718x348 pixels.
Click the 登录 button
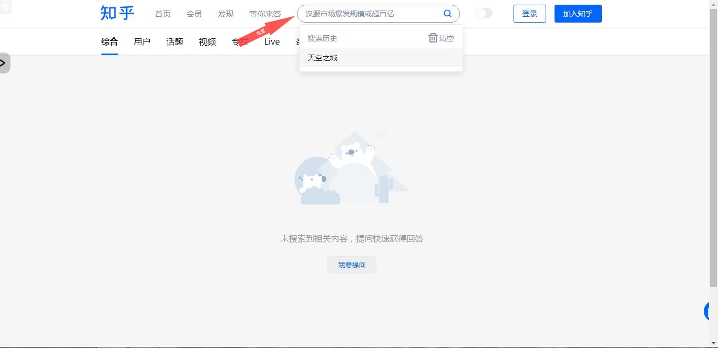point(529,14)
